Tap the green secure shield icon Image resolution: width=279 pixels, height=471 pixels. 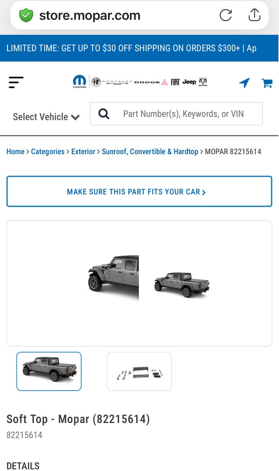pos(26,15)
